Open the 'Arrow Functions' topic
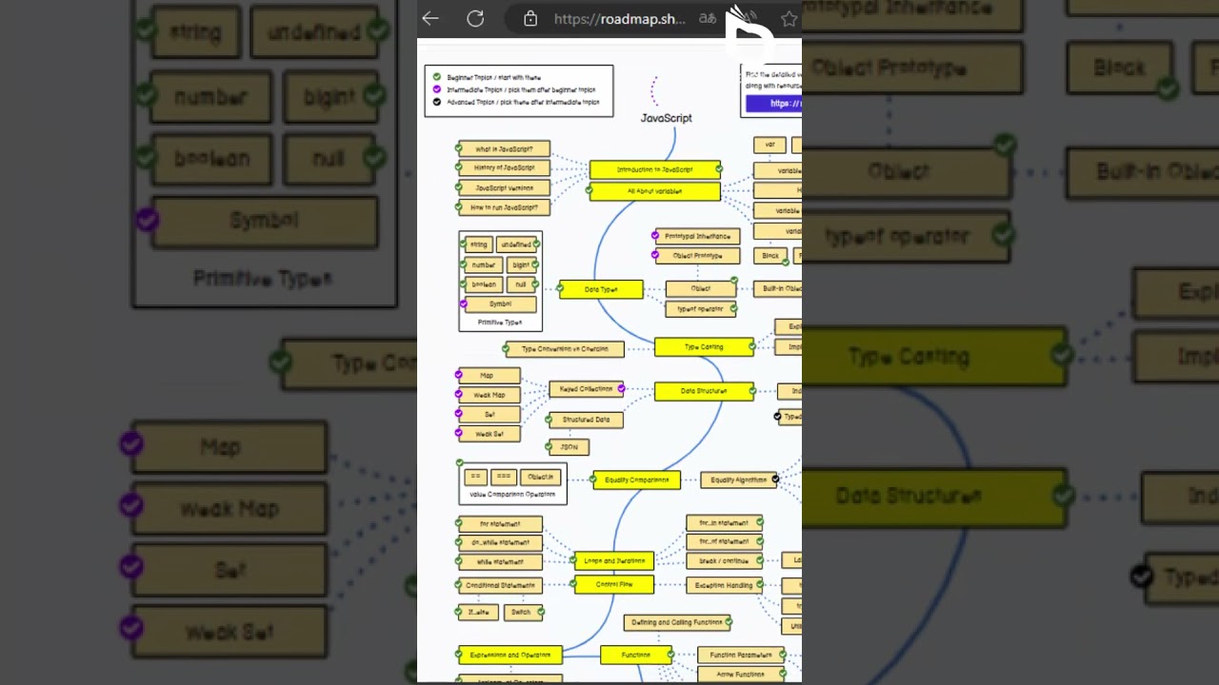The width and height of the screenshot is (1219, 685). 741,675
